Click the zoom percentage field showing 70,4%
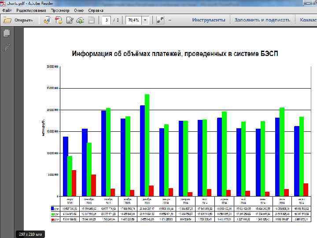The image size is (317, 238). point(134,20)
